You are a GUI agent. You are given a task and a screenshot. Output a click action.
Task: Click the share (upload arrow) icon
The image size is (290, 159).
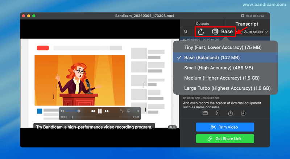(230, 113)
